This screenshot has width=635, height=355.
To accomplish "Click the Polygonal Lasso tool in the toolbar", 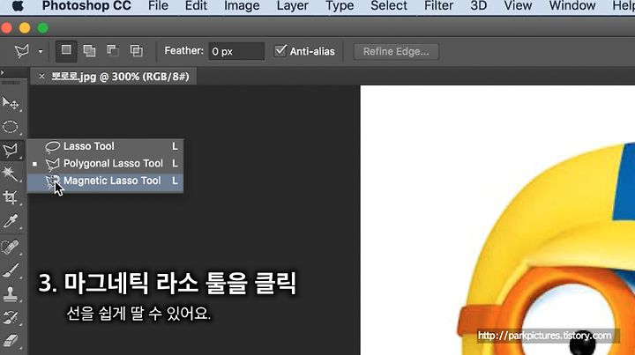I will (x=11, y=151).
